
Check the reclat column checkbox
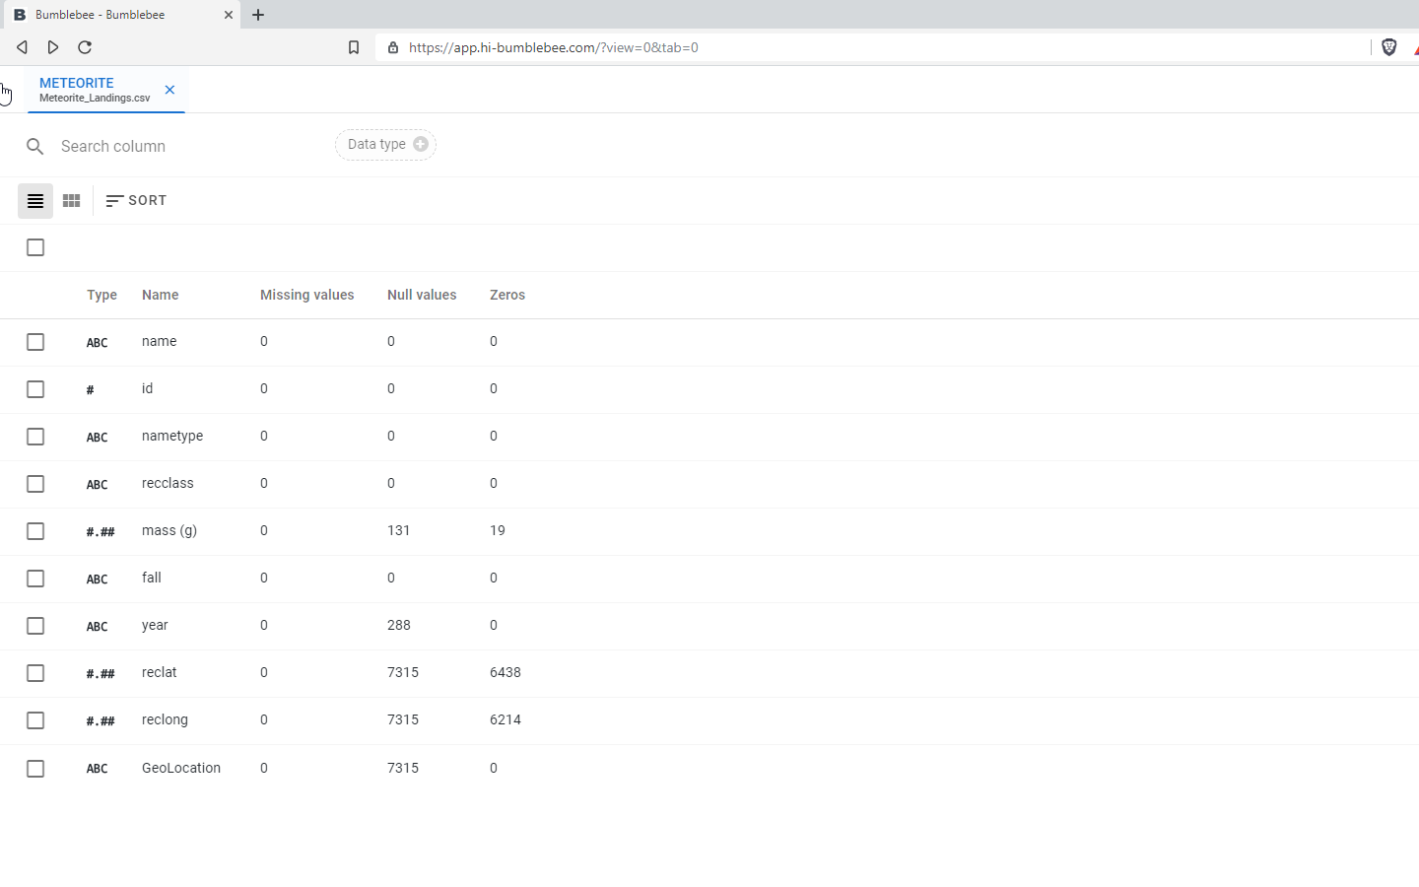tap(35, 673)
